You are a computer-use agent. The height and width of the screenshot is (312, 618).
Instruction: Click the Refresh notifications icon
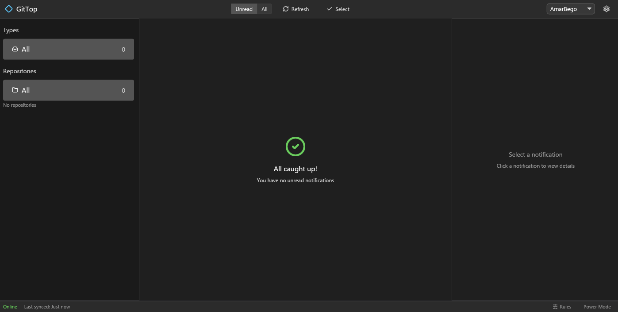(x=285, y=8)
